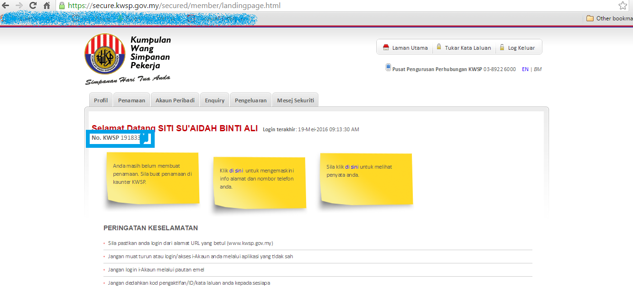
Task: Switch language to BM
Action: 538,69
